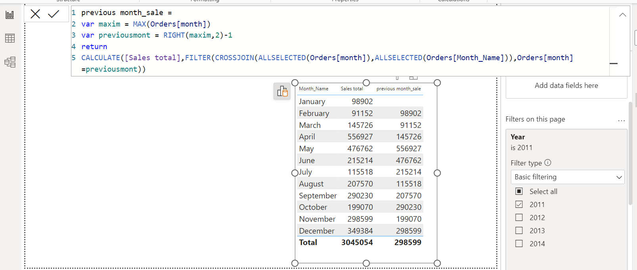Select the September row label

pos(318,196)
